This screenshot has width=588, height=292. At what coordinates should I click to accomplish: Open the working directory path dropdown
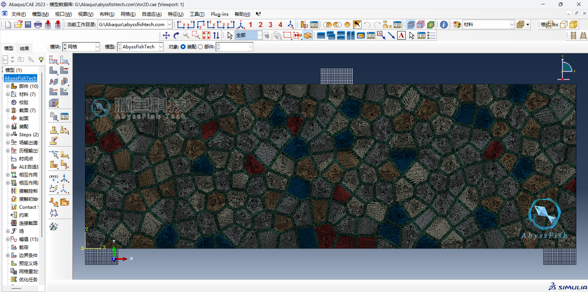169,25
